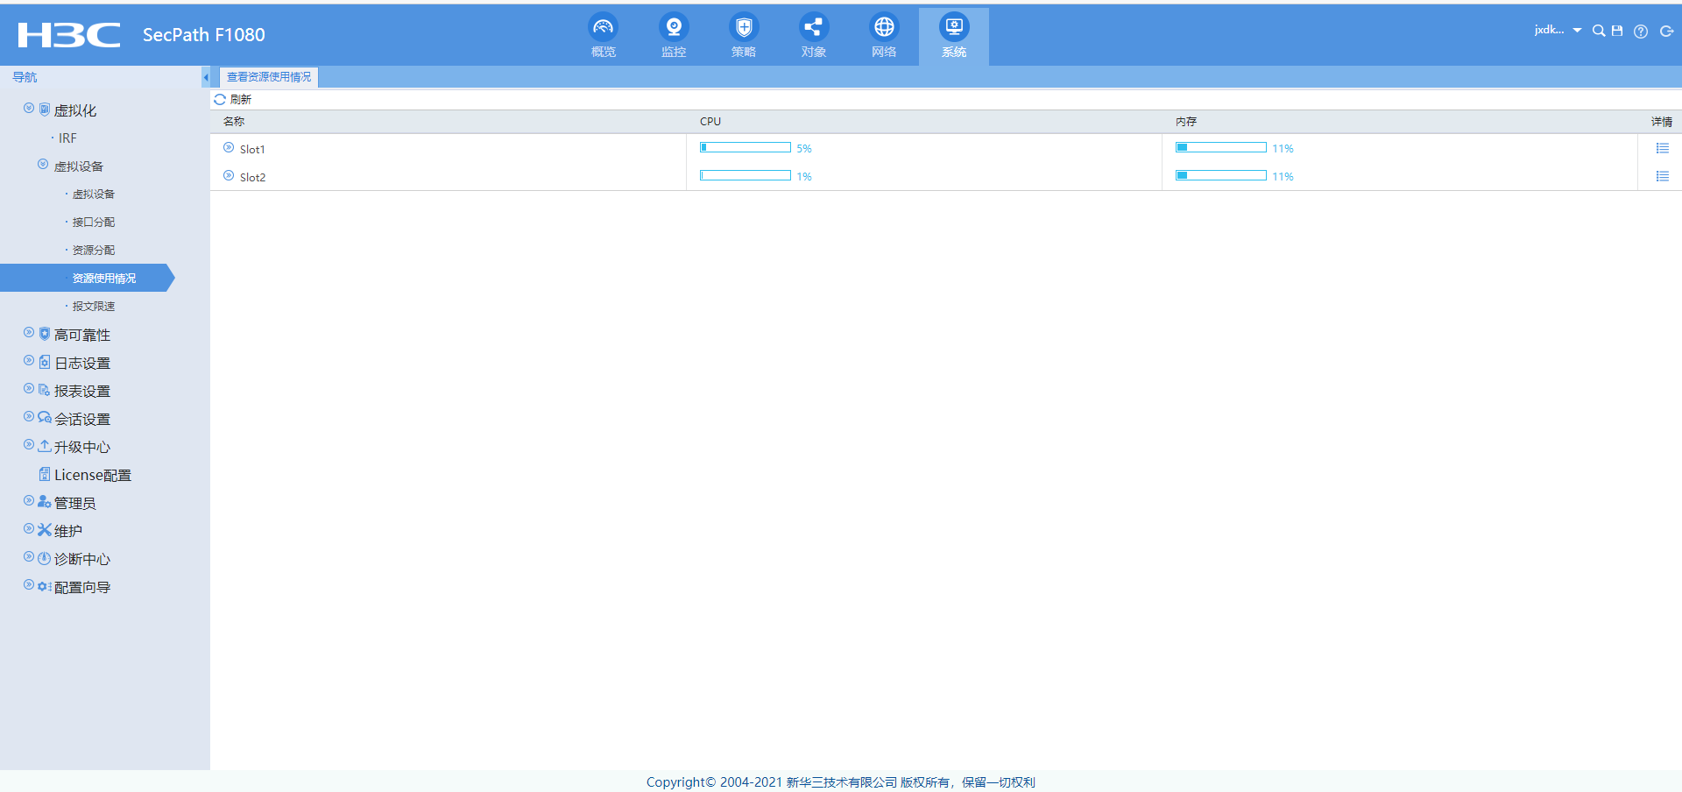Open the jxdk... user dropdown
1682x792 pixels.
1558,31
